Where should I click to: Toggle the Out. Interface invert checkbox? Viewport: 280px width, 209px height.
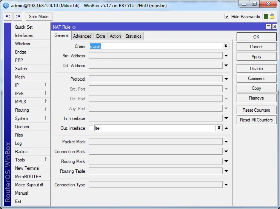91,128
